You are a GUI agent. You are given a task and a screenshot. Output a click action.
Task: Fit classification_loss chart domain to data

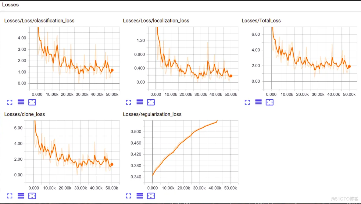(32, 102)
